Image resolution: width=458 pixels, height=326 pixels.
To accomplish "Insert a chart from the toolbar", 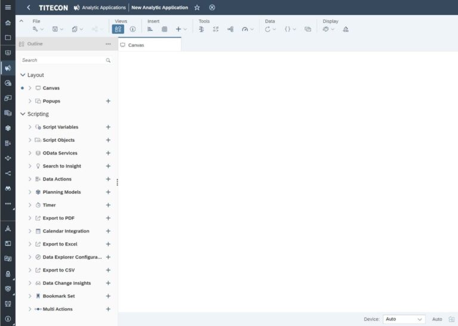I will tap(150, 29).
